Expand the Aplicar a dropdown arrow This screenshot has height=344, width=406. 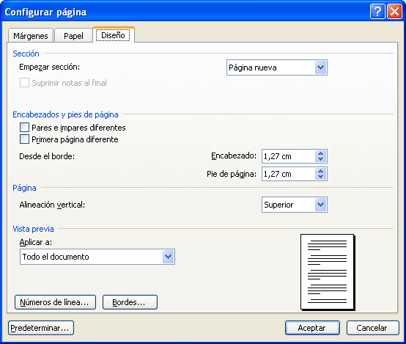[169, 257]
